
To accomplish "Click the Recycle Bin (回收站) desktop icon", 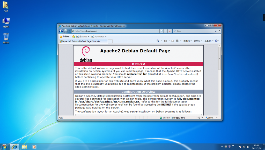I will pos(6,38).
